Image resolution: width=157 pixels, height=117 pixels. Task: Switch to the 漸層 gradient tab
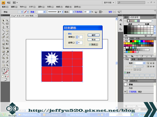click(x=133, y=59)
